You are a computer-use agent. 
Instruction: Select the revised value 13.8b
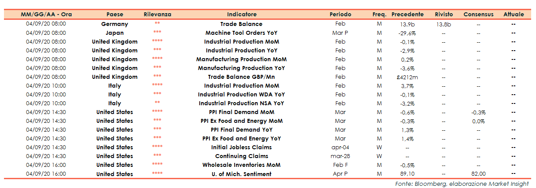pos(443,24)
